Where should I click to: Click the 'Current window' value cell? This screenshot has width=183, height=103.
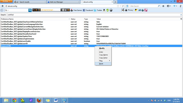[x=102, y=27]
